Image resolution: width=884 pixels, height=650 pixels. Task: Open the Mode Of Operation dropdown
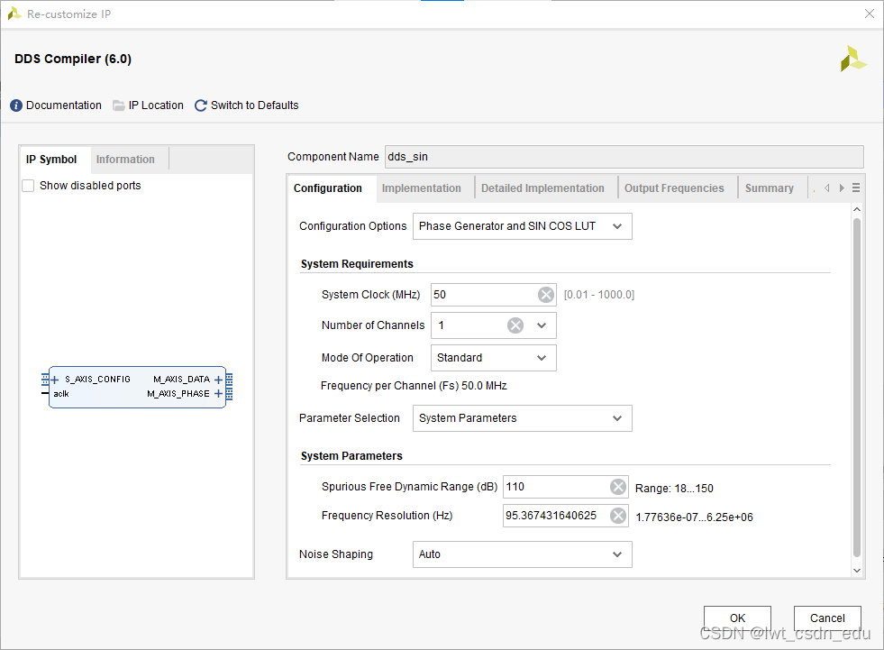493,358
